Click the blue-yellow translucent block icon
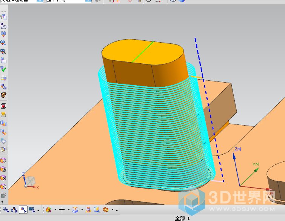 point(97,210)
